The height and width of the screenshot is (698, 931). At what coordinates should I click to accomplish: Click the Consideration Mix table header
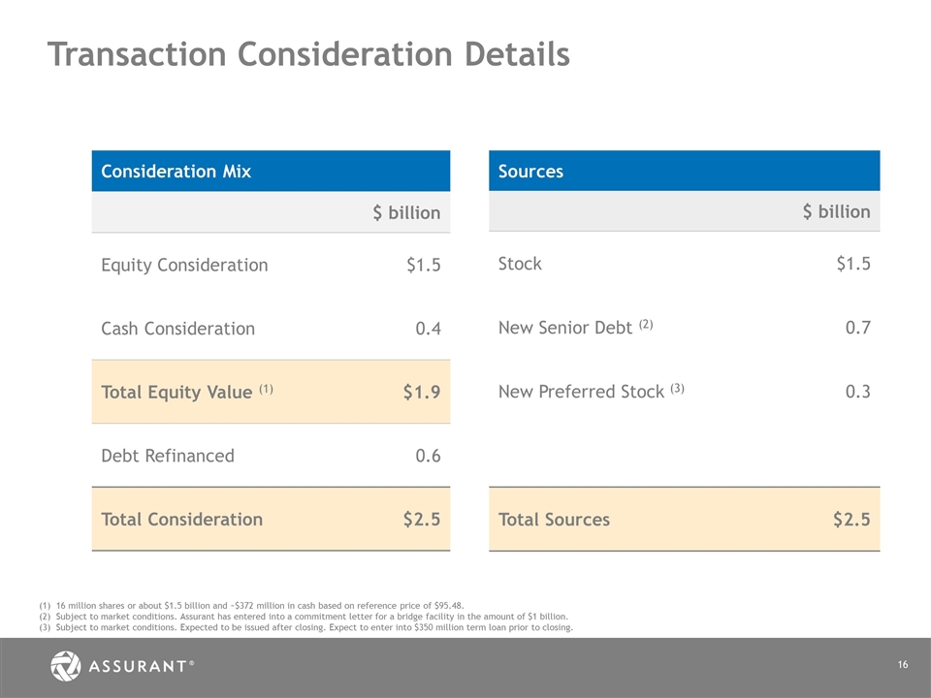(x=176, y=172)
